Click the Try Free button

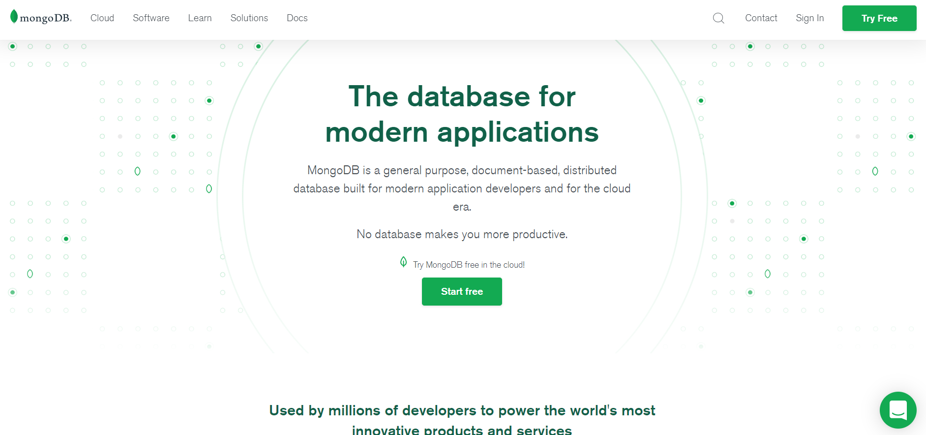879,18
